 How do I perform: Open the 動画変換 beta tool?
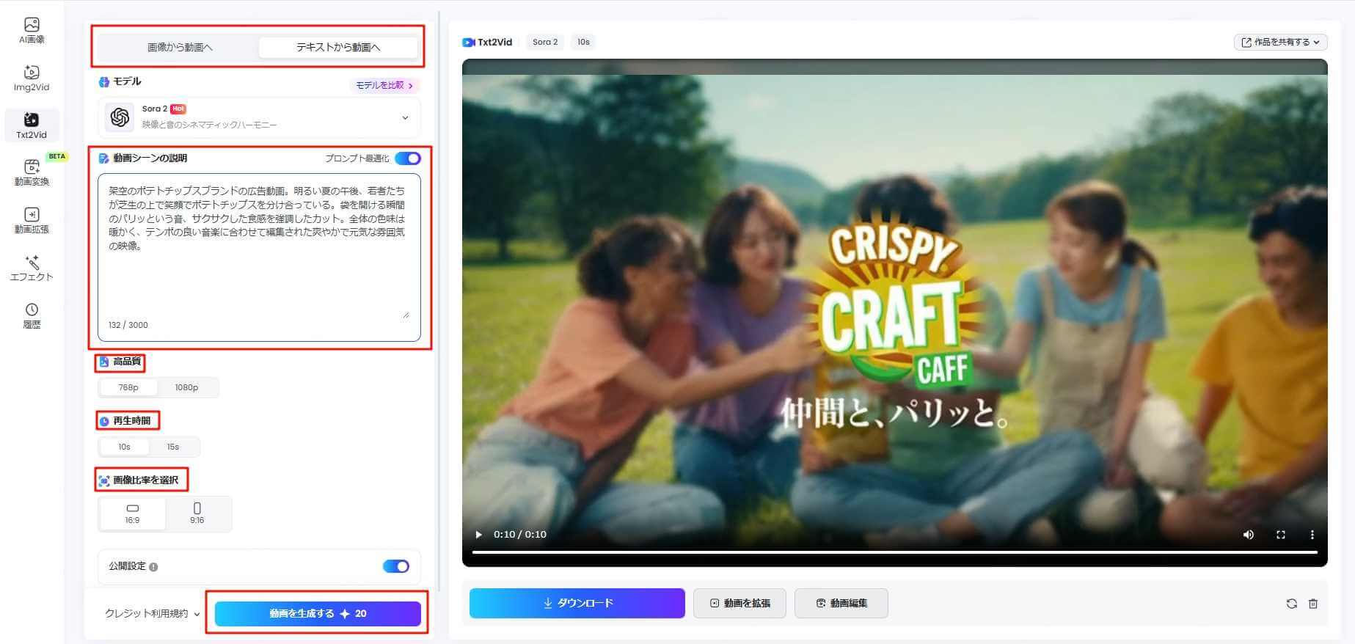click(x=32, y=172)
